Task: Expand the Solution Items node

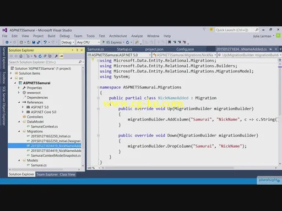Action: coord(11,73)
